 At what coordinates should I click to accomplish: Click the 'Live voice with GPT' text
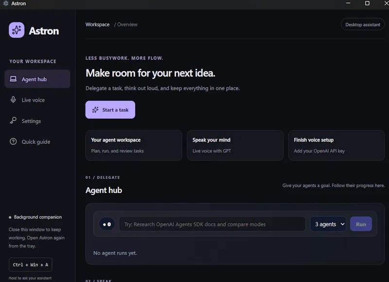(x=212, y=151)
